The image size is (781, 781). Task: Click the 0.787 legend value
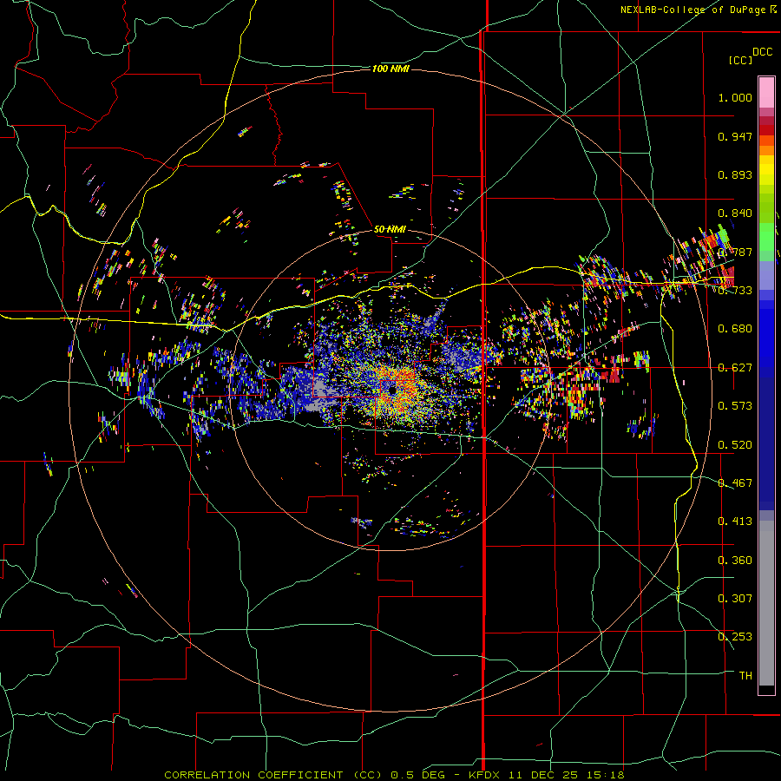click(735, 252)
